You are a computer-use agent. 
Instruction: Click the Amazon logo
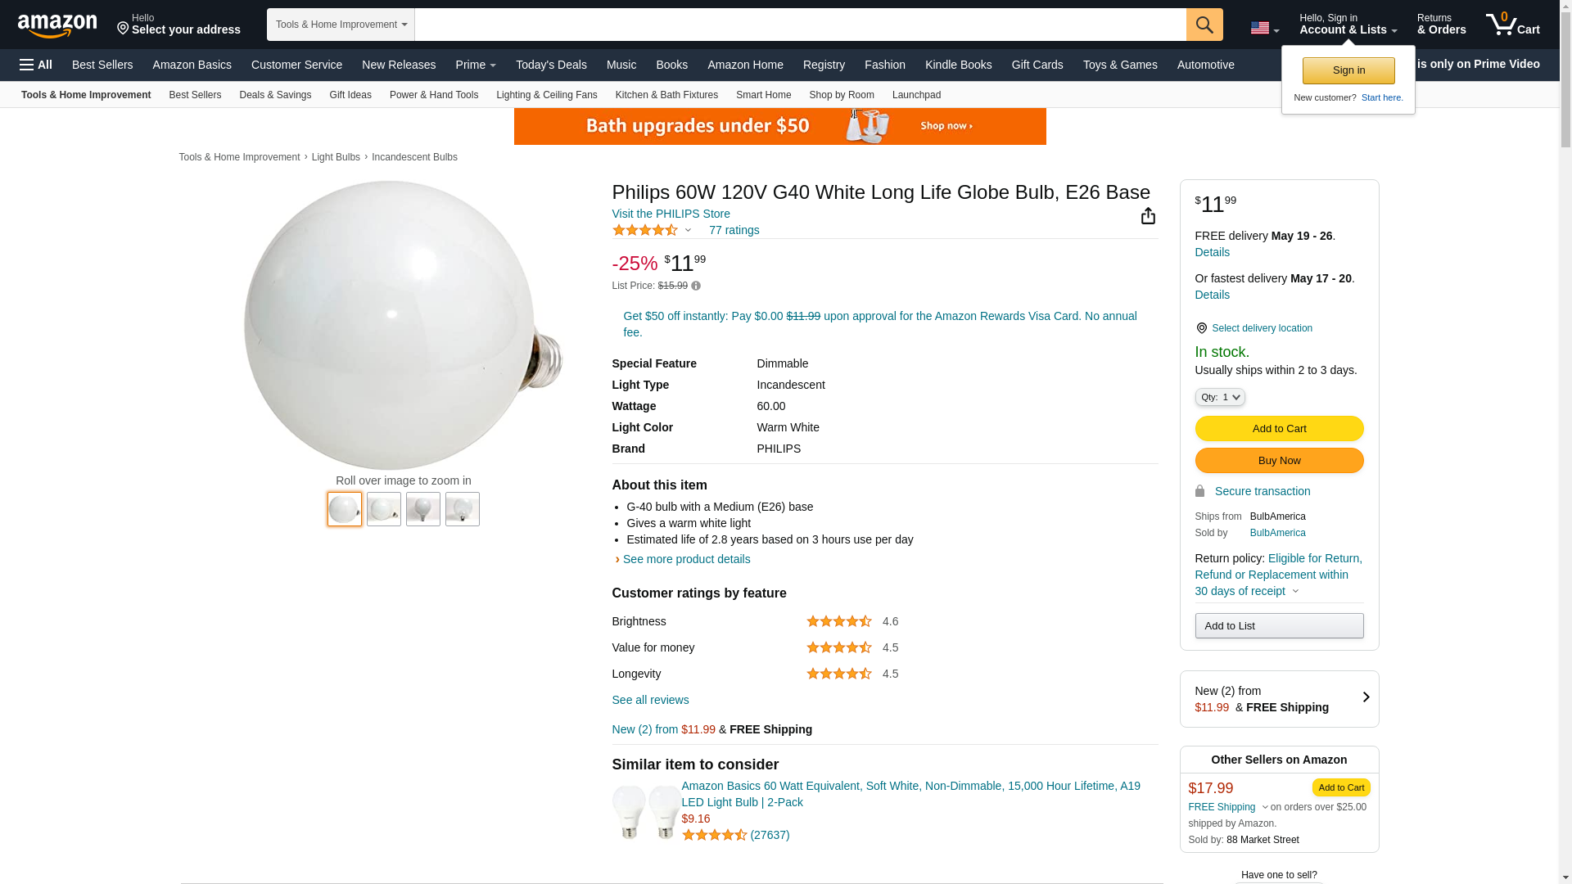57,25
